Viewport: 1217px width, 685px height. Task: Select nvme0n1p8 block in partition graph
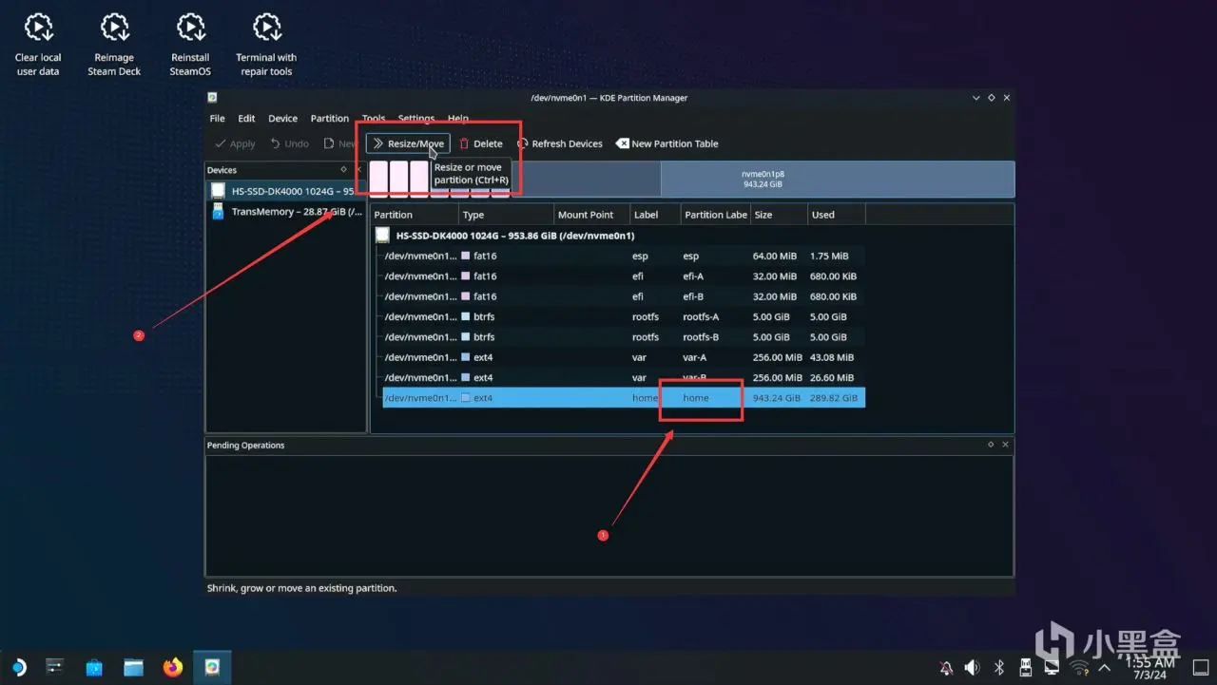(x=838, y=179)
